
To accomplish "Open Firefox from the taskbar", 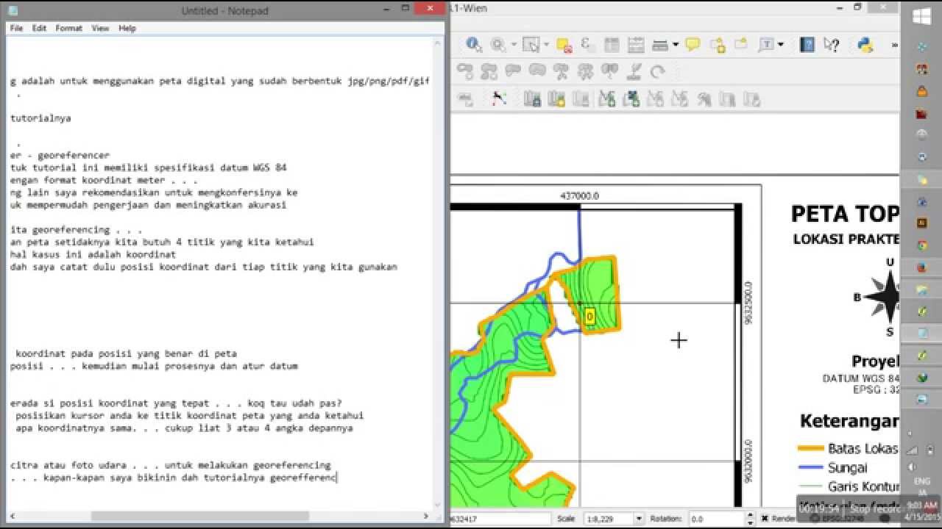I will [x=921, y=267].
